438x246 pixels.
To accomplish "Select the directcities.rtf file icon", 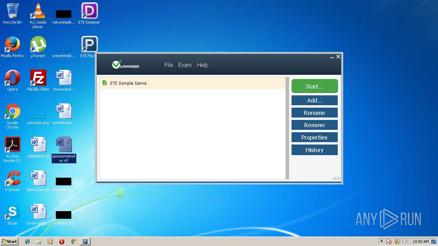I will [38, 181].
